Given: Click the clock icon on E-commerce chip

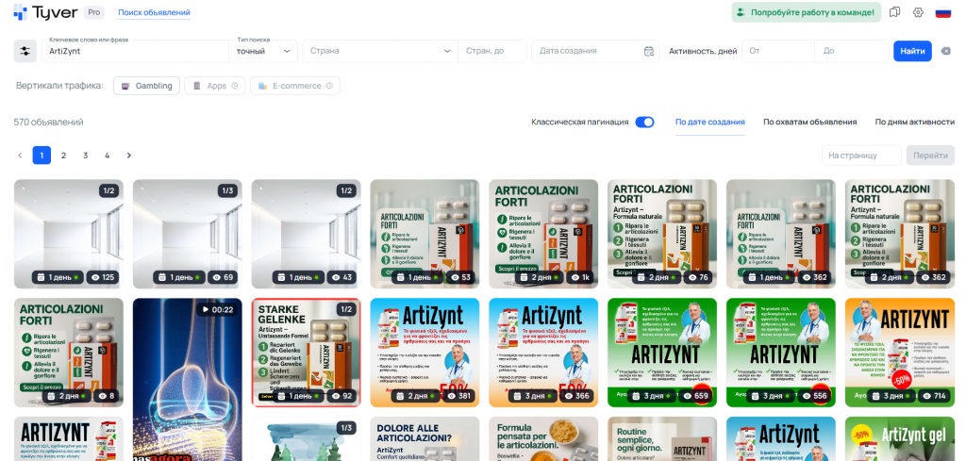Looking at the screenshot, I should pos(329,86).
